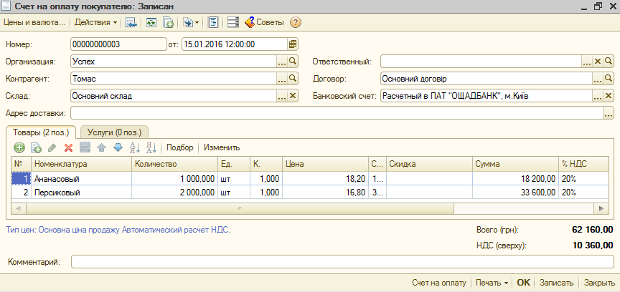Image resolution: width=620 pixels, height=292 pixels.
Task: Click the sort ascending icon
Action: (134, 147)
